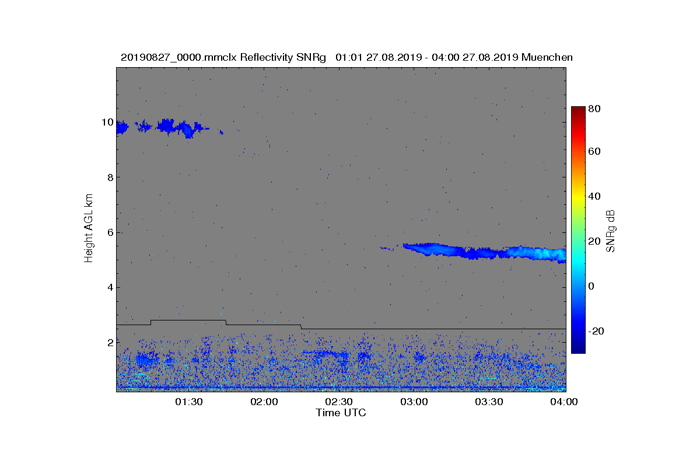Click the 01:30 time axis label
Image resolution: width=700 pixels, height=467 pixels.
coord(189,402)
